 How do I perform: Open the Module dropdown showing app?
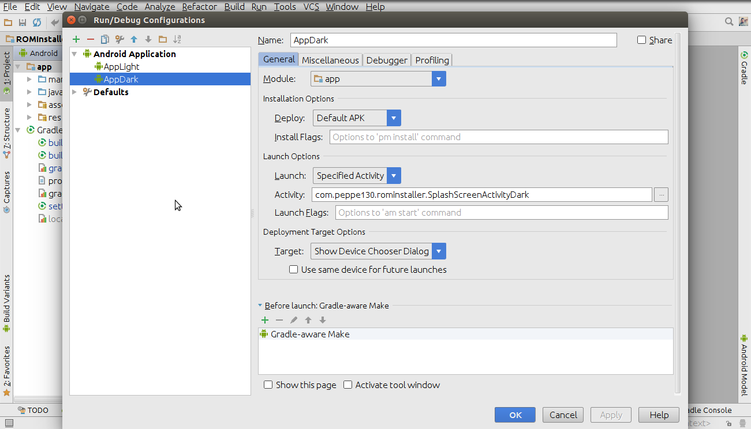coord(378,78)
